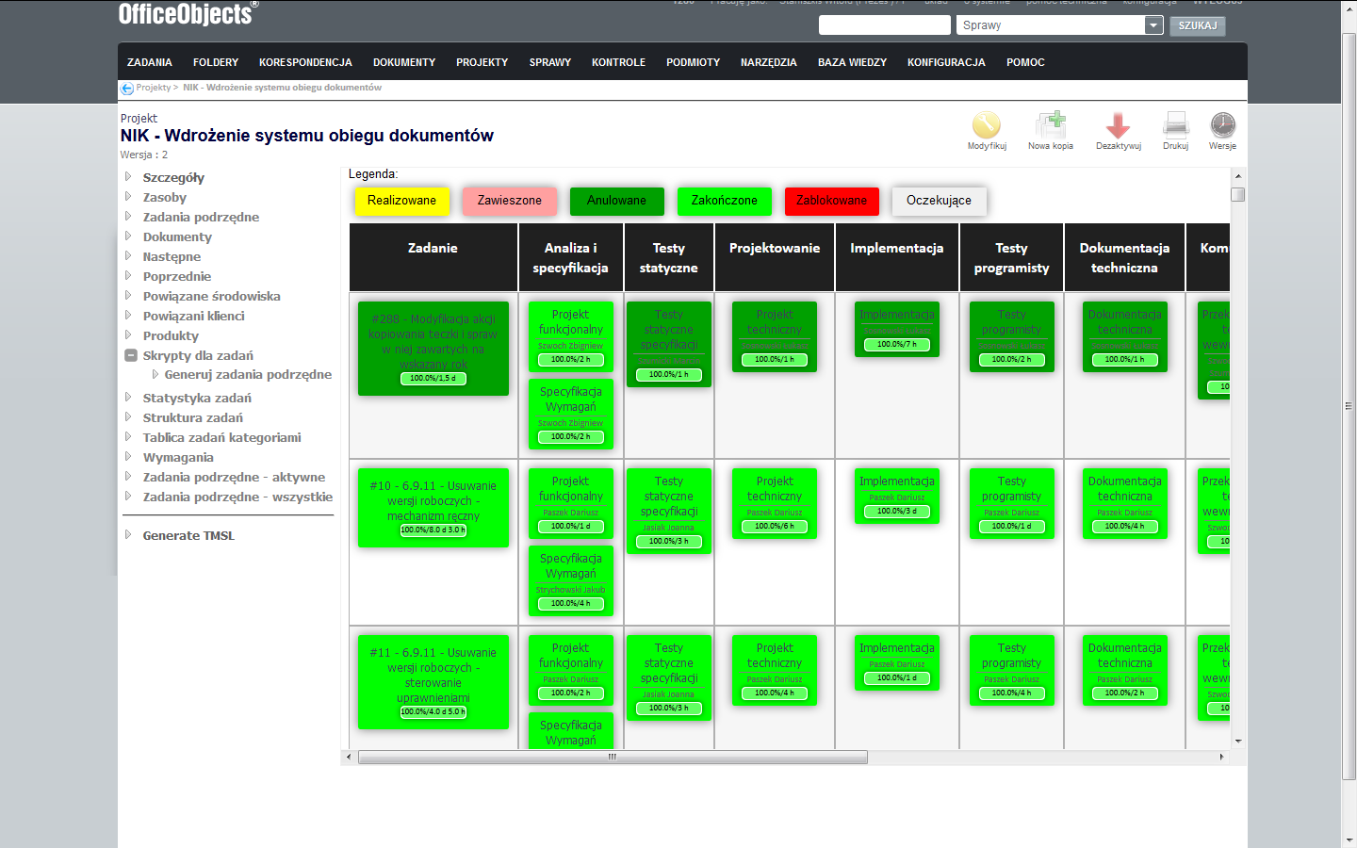1357x848 pixels.
Task: Open Zadania podrzędne - wszystkie
Action: coord(237,497)
